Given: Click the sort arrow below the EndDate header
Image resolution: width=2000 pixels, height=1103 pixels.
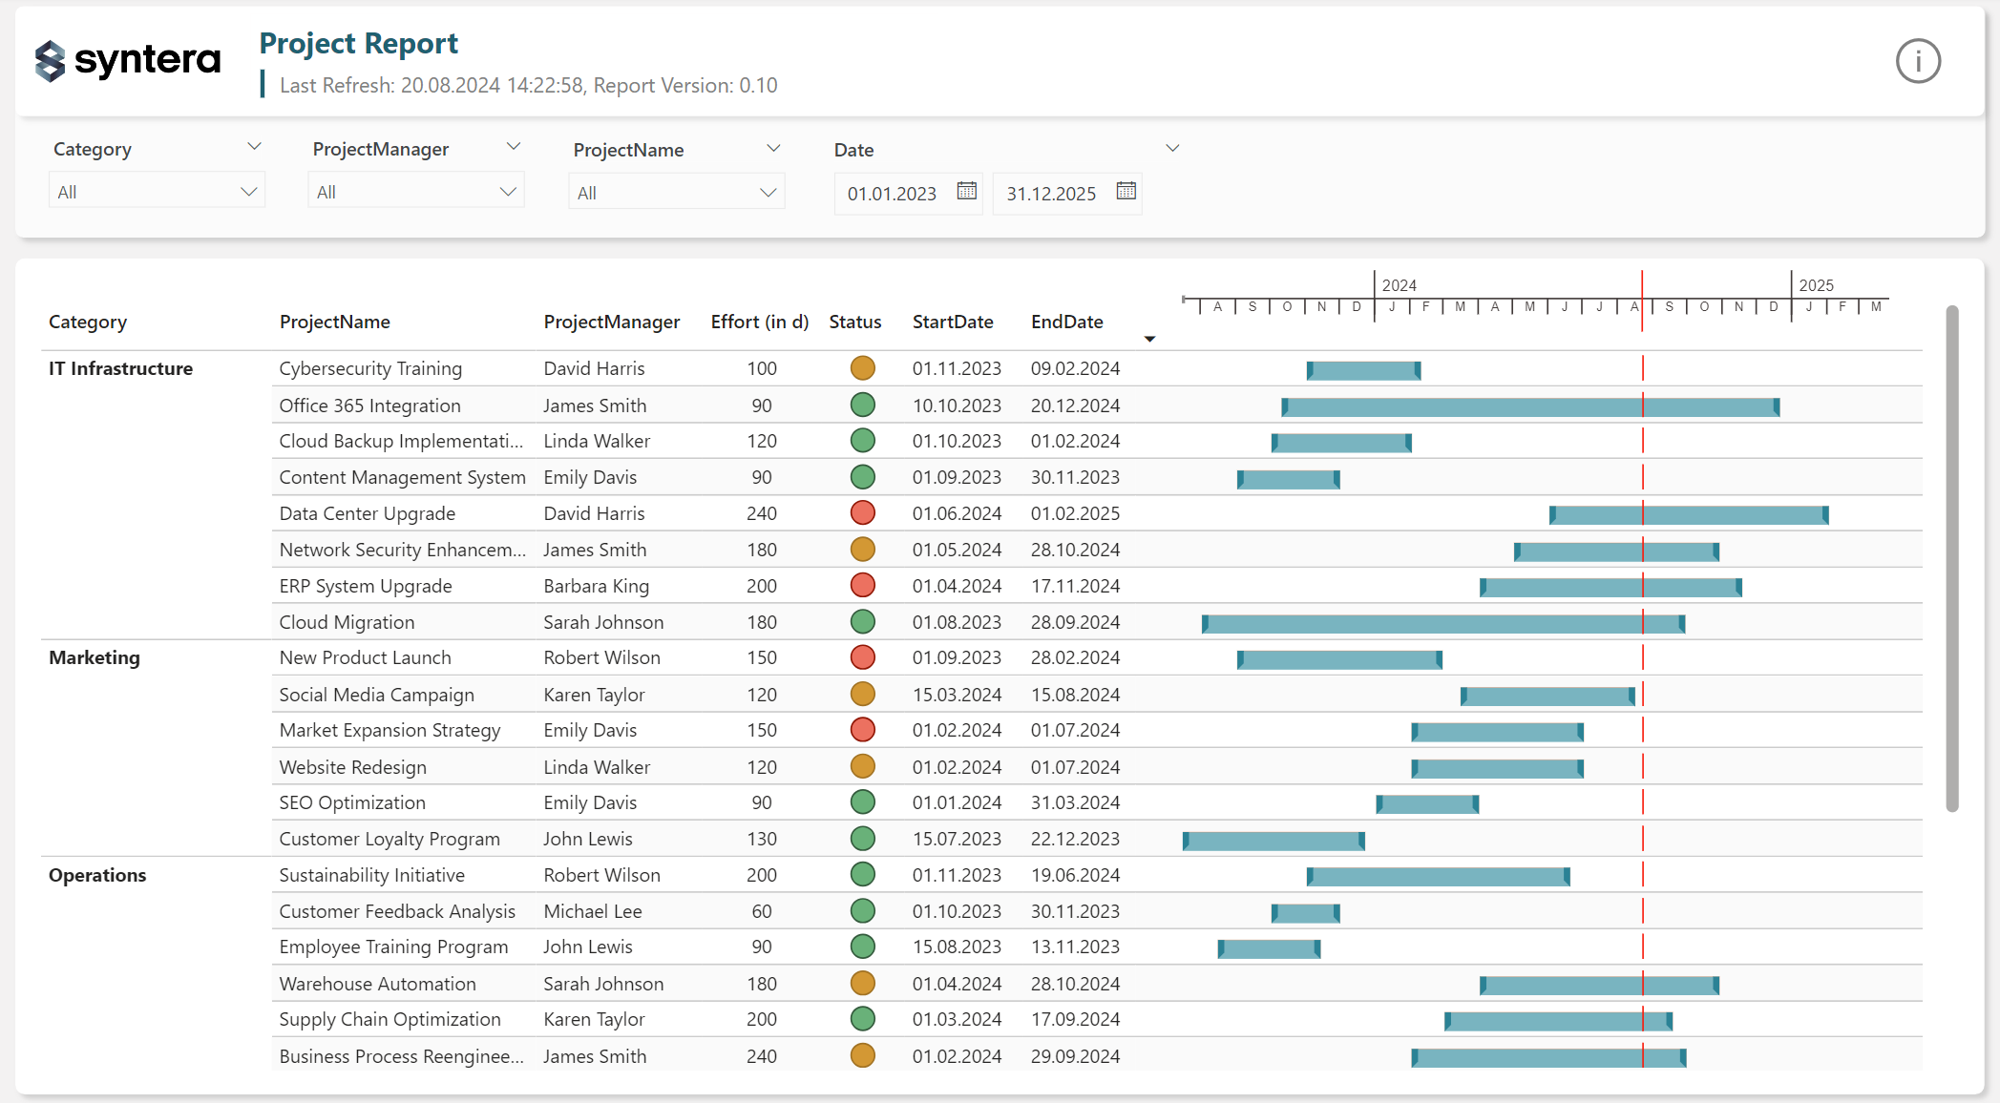Looking at the screenshot, I should 1149,339.
